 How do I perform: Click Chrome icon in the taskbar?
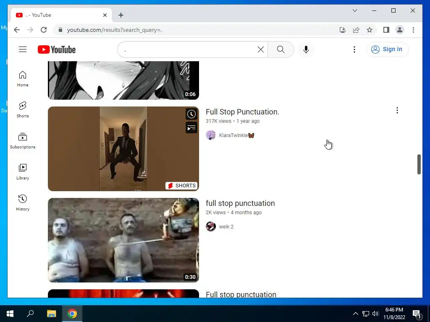(x=72, y=314)
